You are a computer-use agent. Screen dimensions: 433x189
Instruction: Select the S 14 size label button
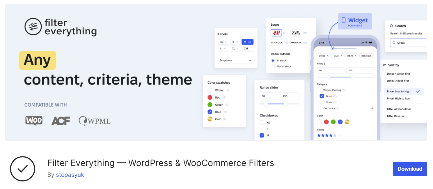click(235, 42)
